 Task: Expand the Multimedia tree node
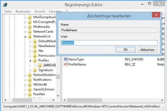tap(25, 27)
